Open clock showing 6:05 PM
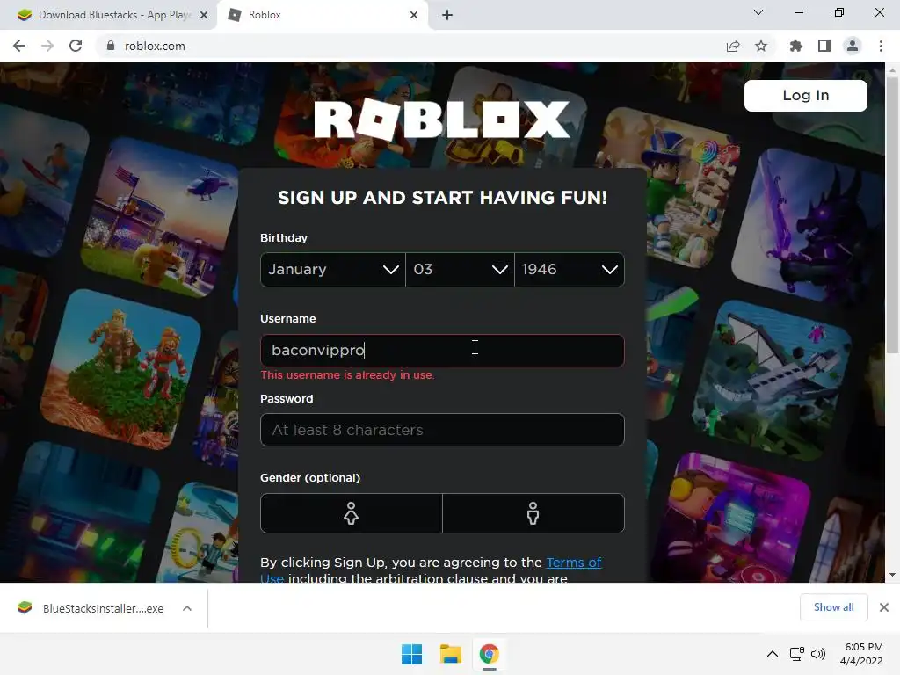This screenshot has height=675, width=900. (861, 654)
